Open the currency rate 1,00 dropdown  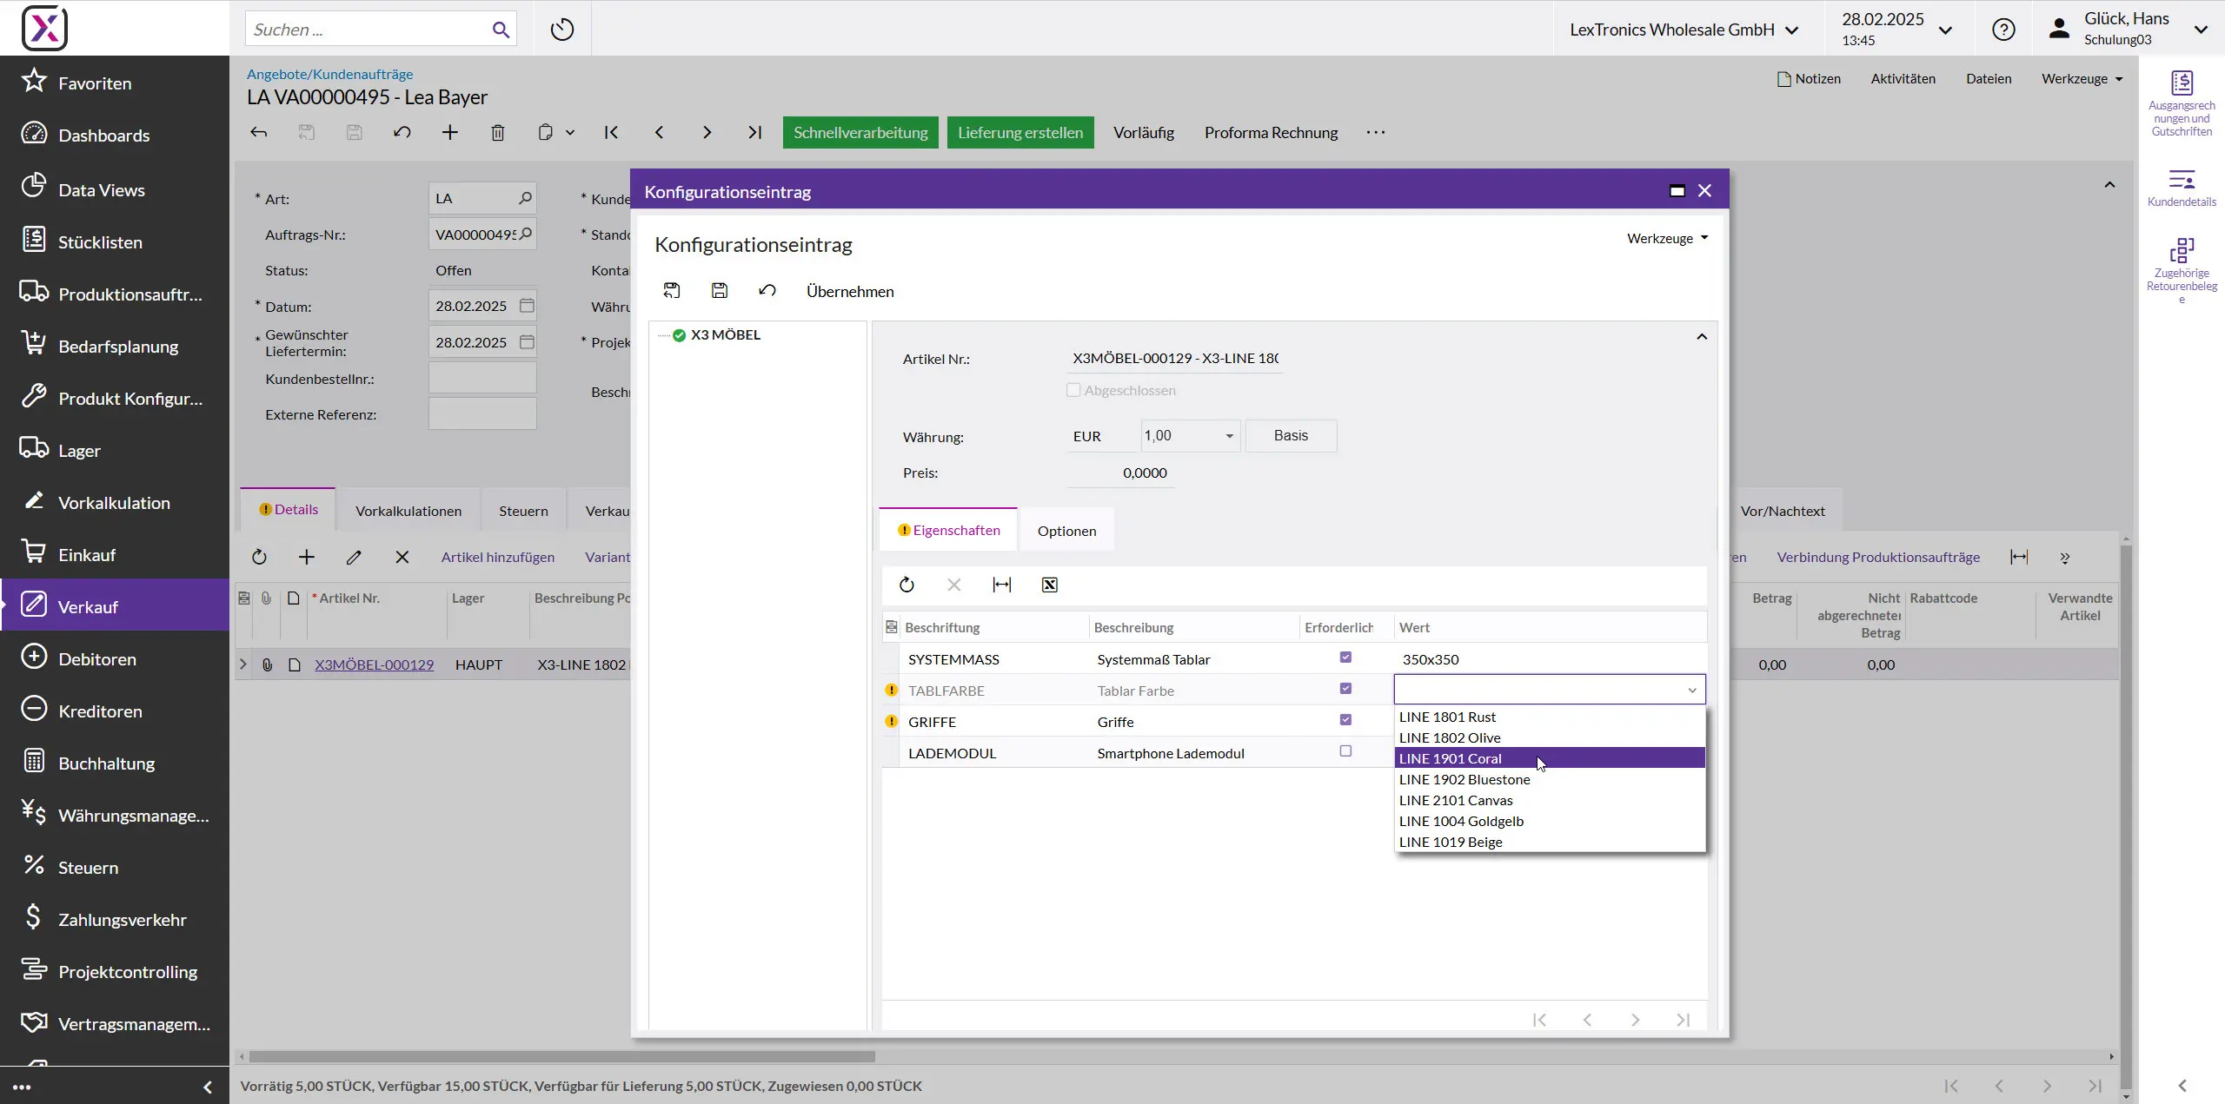pos(1229,436)
